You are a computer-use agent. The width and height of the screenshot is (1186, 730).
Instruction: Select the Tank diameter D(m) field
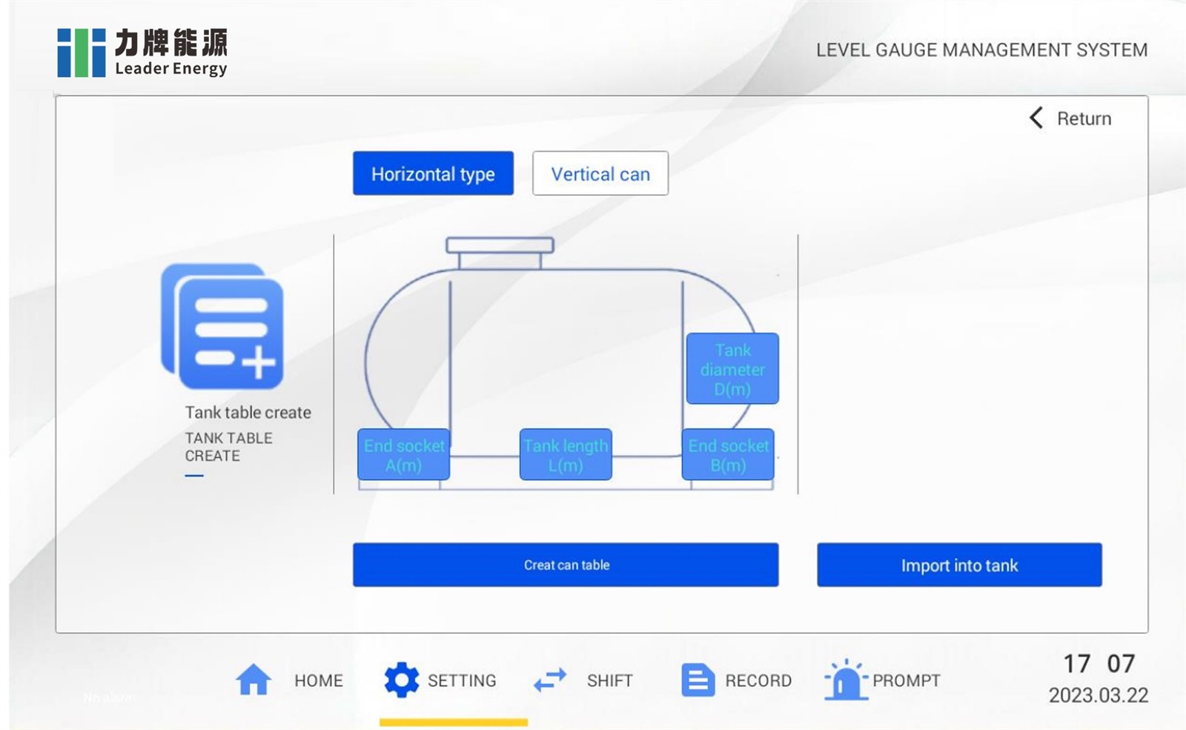[732, 369]
